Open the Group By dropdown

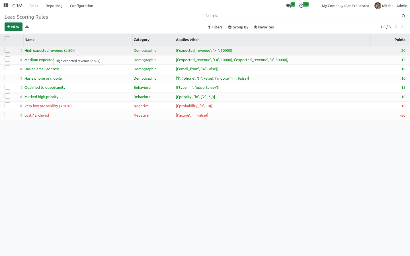tap(238, 27)
